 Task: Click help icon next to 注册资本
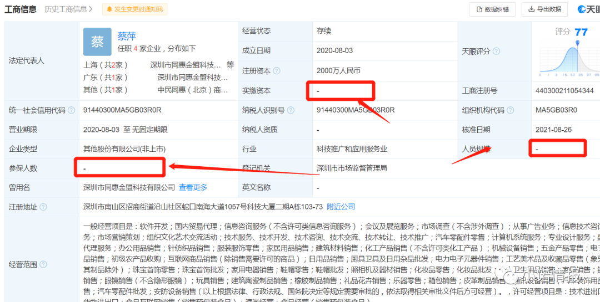277,71
